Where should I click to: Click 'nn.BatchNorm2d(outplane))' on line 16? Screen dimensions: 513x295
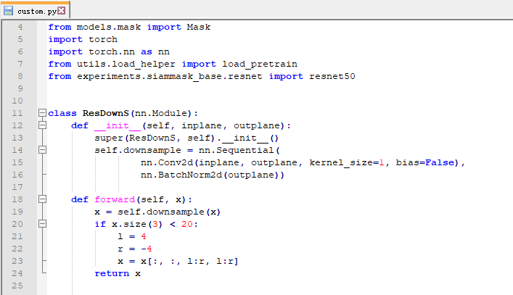click(213, 175)
